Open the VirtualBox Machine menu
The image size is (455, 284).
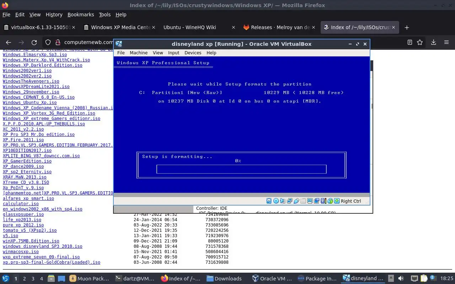[x=139, y=53]
